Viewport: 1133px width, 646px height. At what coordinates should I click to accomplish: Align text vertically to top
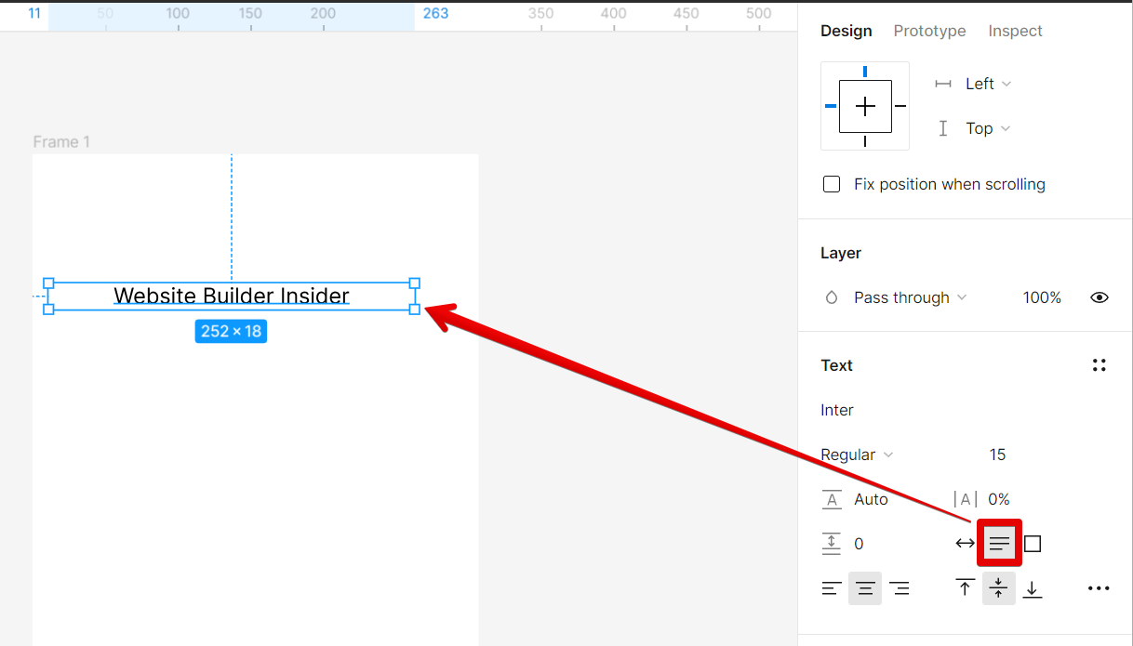(965, 587)
